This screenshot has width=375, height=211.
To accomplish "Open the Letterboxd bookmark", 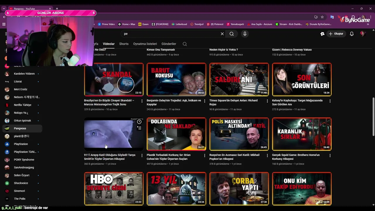I will (179, 24).
